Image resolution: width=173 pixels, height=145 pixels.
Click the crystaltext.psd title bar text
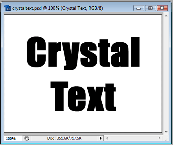pos(57,8)
